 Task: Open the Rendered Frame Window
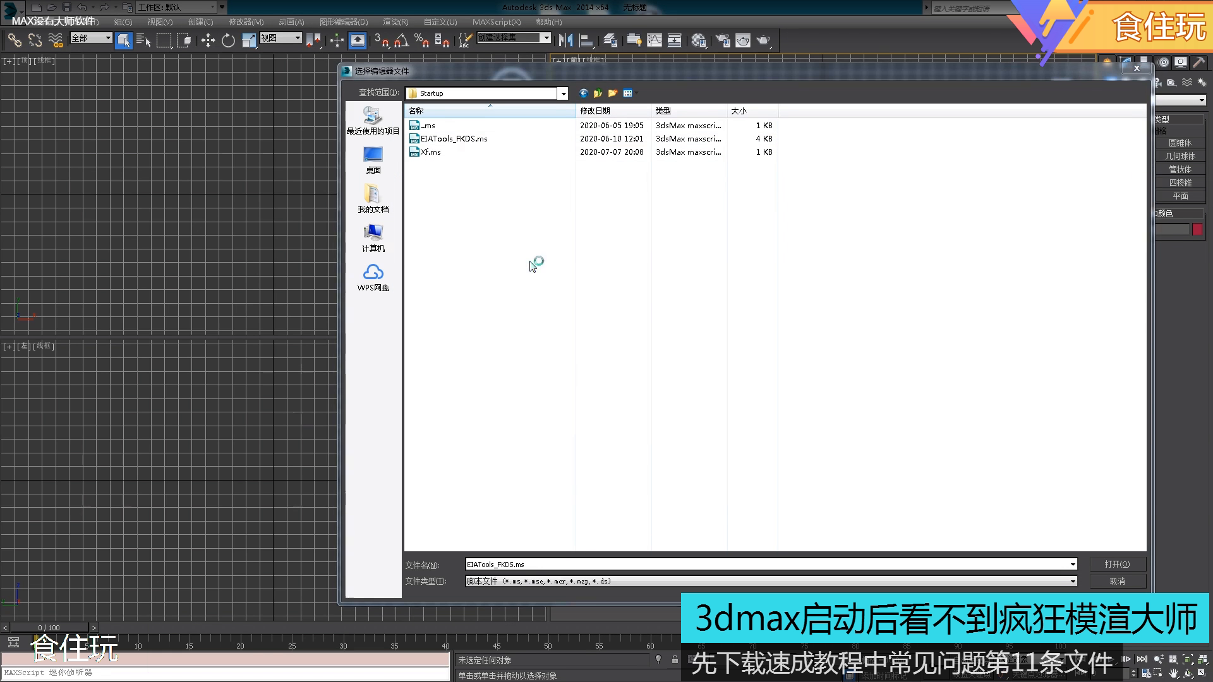click(743, 40)
